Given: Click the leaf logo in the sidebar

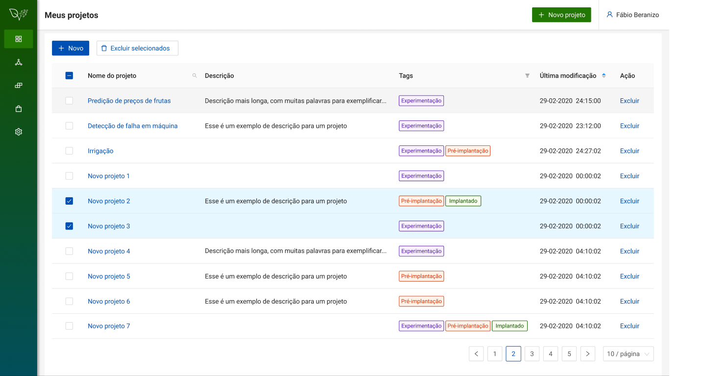Looking at the screenshot, I should tap(19, 14).
